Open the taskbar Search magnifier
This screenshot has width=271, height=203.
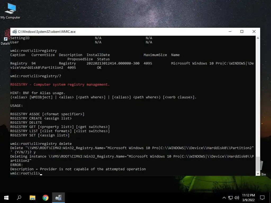pyautogui.click(x=19, y=198)
